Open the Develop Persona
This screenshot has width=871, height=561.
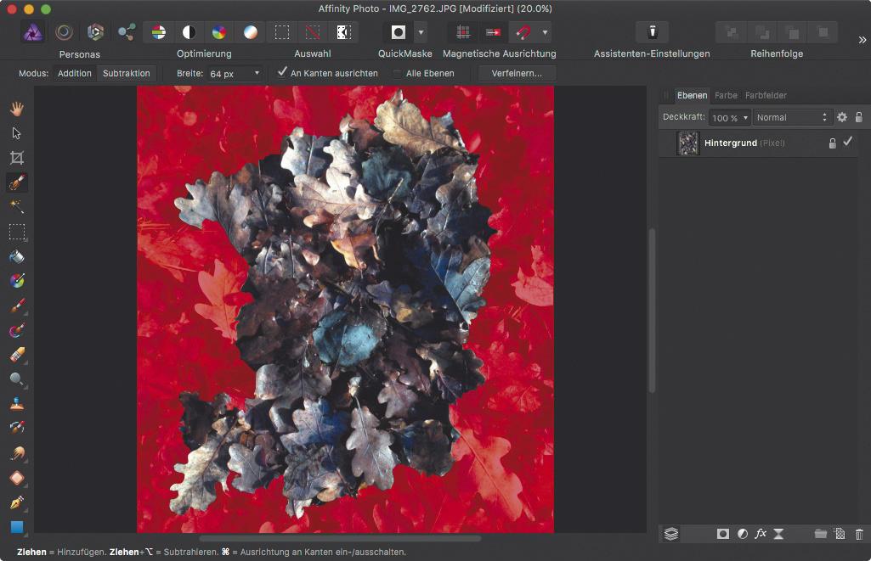(x=95, y=32)
